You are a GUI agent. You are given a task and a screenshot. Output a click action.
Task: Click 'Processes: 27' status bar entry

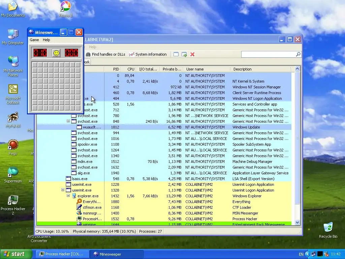151,231
